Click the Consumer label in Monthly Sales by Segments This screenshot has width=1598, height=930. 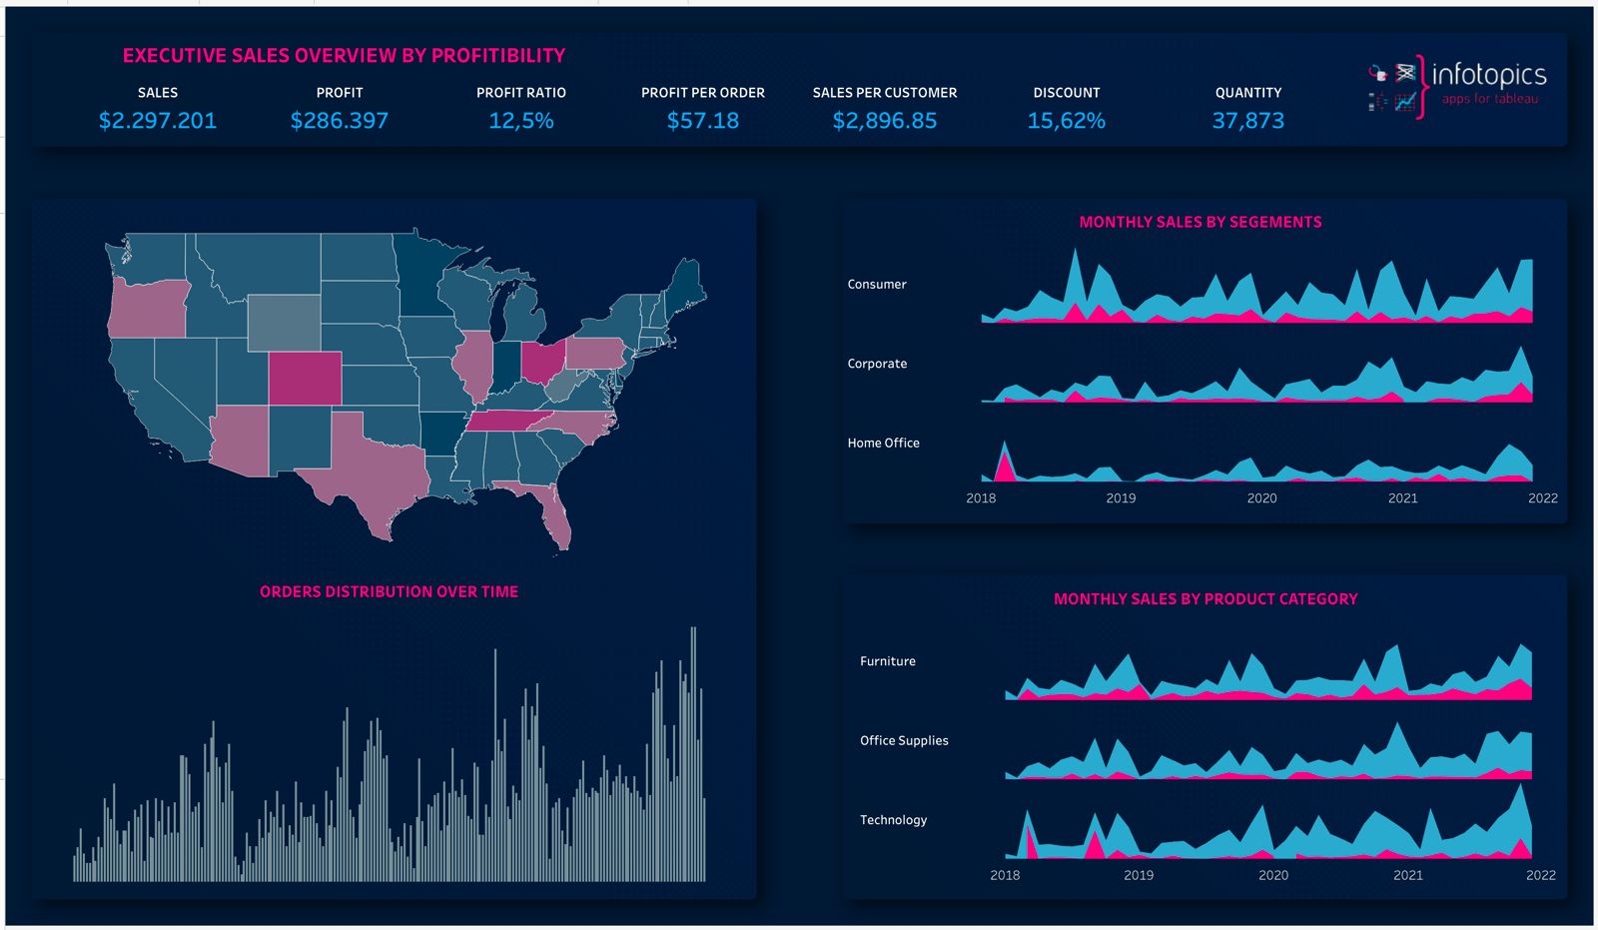[876, 284]
